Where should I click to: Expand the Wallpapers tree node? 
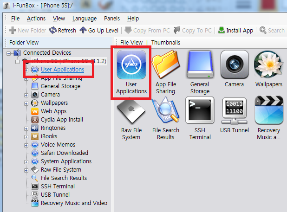tap(26, 103)
